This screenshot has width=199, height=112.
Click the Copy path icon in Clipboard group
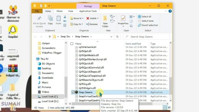click(65, 21)
